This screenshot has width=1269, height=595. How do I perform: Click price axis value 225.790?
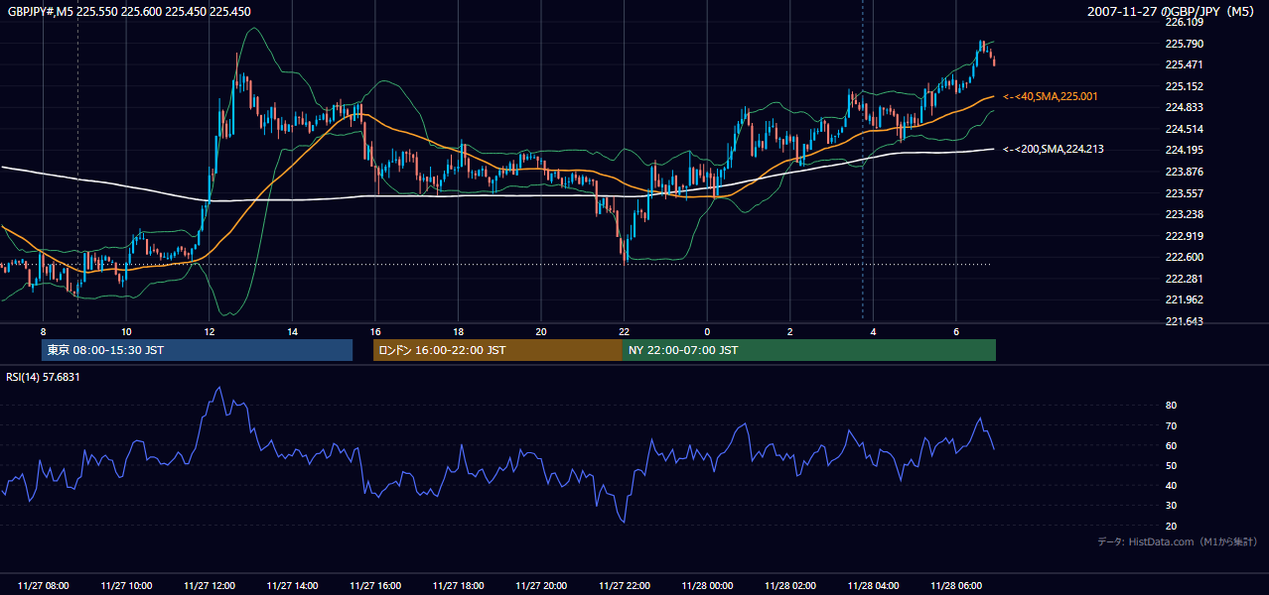tap(1184, 44)
